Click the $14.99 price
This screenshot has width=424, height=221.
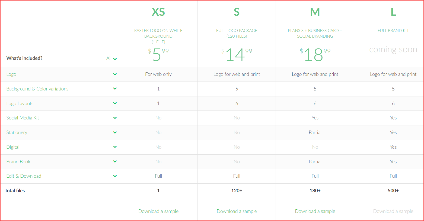click(x=237, y=55)
